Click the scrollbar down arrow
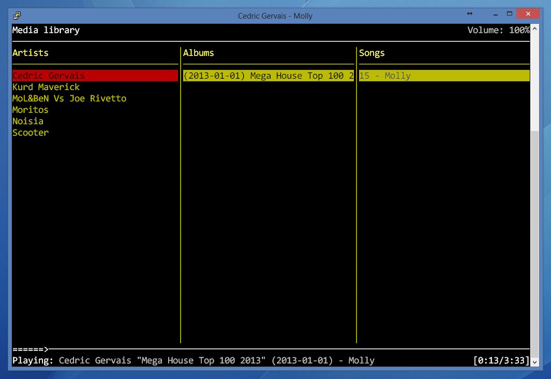This screenshot has width=551, height=379. pos(534,362)
